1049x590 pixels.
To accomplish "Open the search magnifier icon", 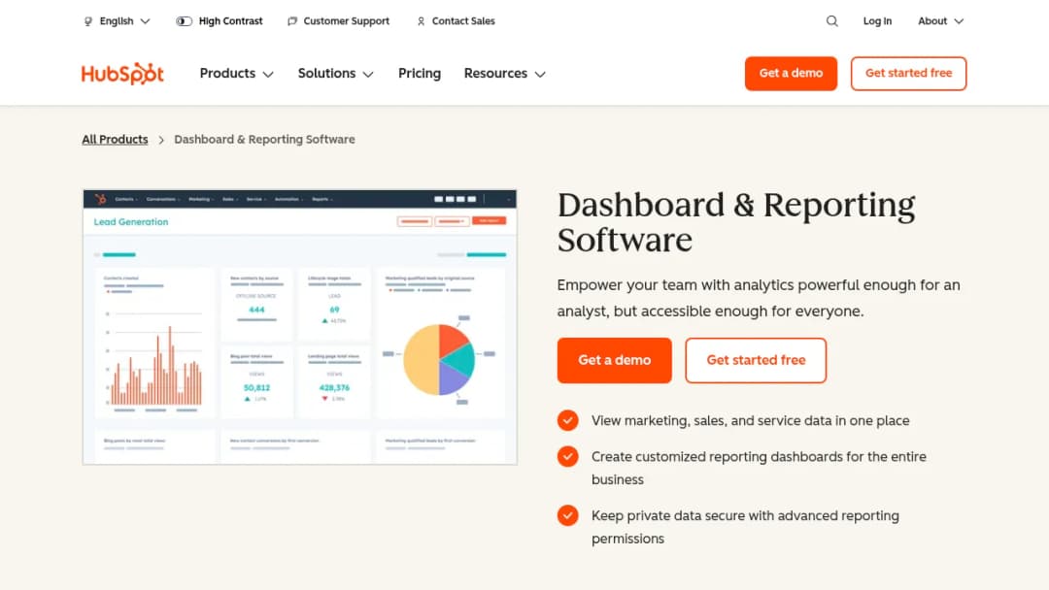I will [x=831, y=21].
